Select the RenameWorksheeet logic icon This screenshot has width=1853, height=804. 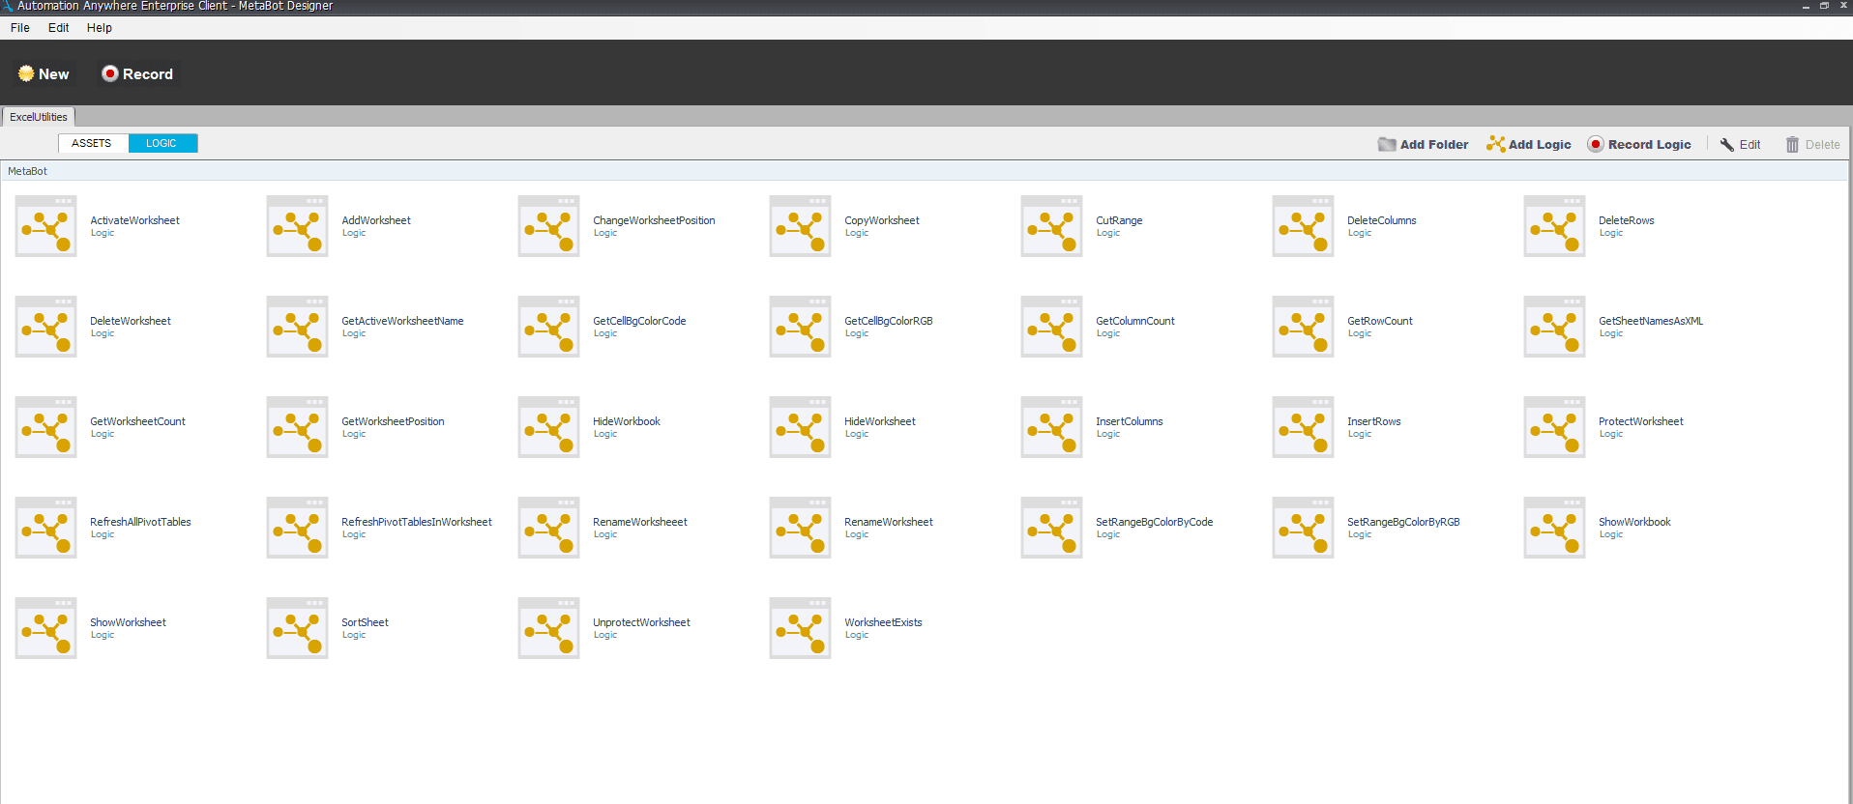tap(549, 528)
